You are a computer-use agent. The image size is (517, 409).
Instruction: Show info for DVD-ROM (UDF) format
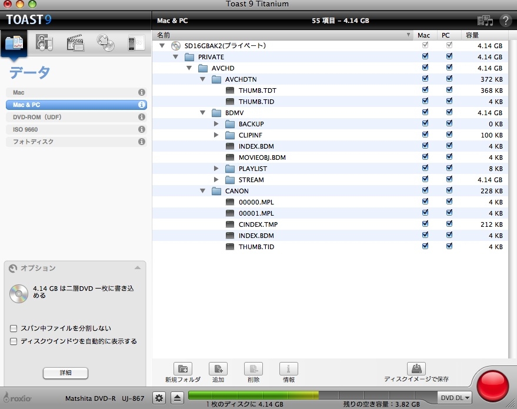tap(142, 117)
